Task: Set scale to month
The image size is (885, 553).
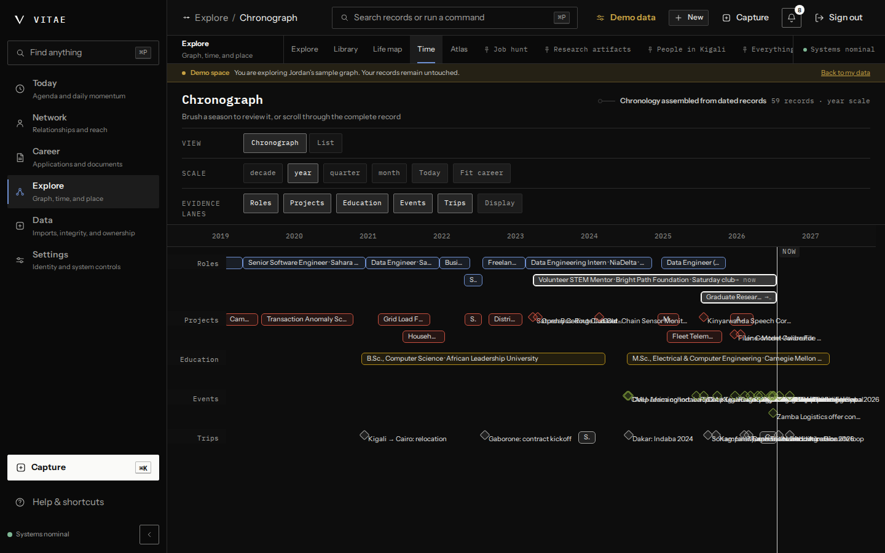Action: pyautogui.click(x=389, y=173)
